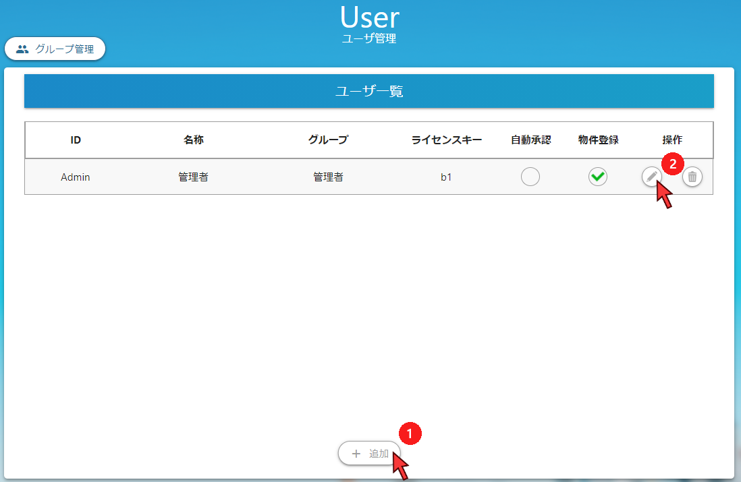
Task: Open the グループ管理 screen
Action: [55, 48]
